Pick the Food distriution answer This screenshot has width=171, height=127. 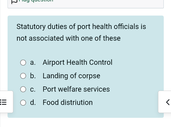pos(68,103)
